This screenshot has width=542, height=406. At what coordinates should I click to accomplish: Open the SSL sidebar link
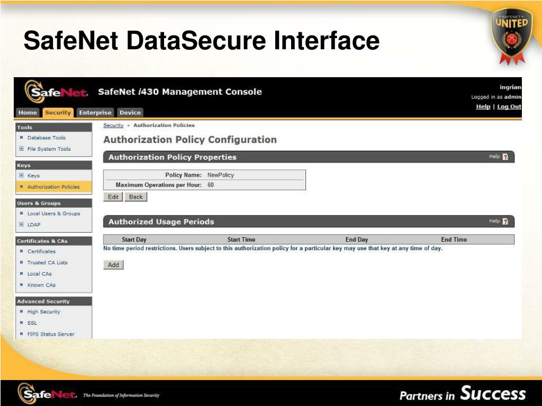pos(32,323)
